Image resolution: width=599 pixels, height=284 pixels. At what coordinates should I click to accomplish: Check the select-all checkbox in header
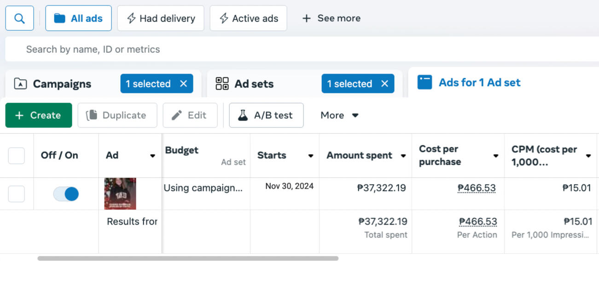coord(17,156)
